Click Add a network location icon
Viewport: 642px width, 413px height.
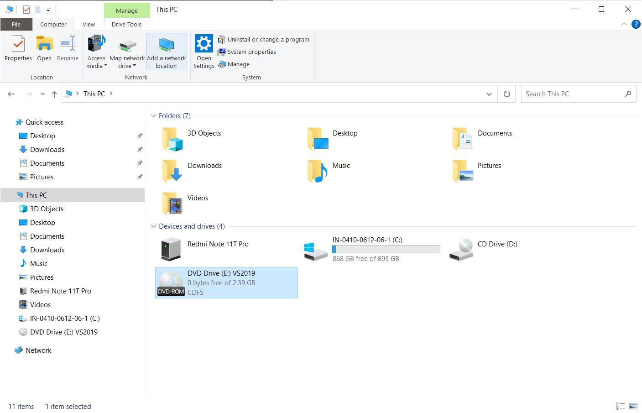pos(166,51)
